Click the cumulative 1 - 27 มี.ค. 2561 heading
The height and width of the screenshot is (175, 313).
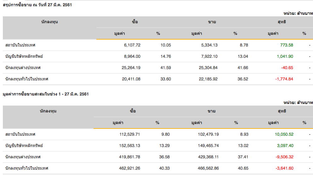tap(45, 94)
